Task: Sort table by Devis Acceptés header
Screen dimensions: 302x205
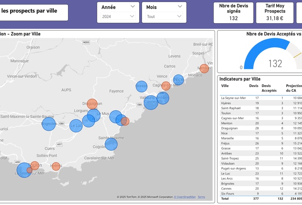Action: (269, 88)
